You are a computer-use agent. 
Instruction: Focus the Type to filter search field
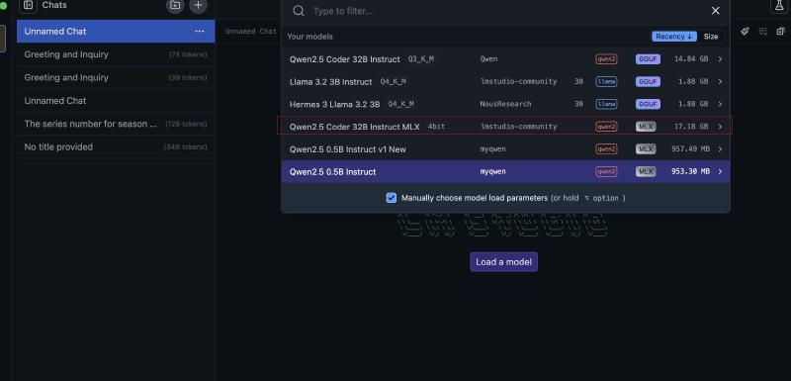pyautogui.click(x=504, y=11)
